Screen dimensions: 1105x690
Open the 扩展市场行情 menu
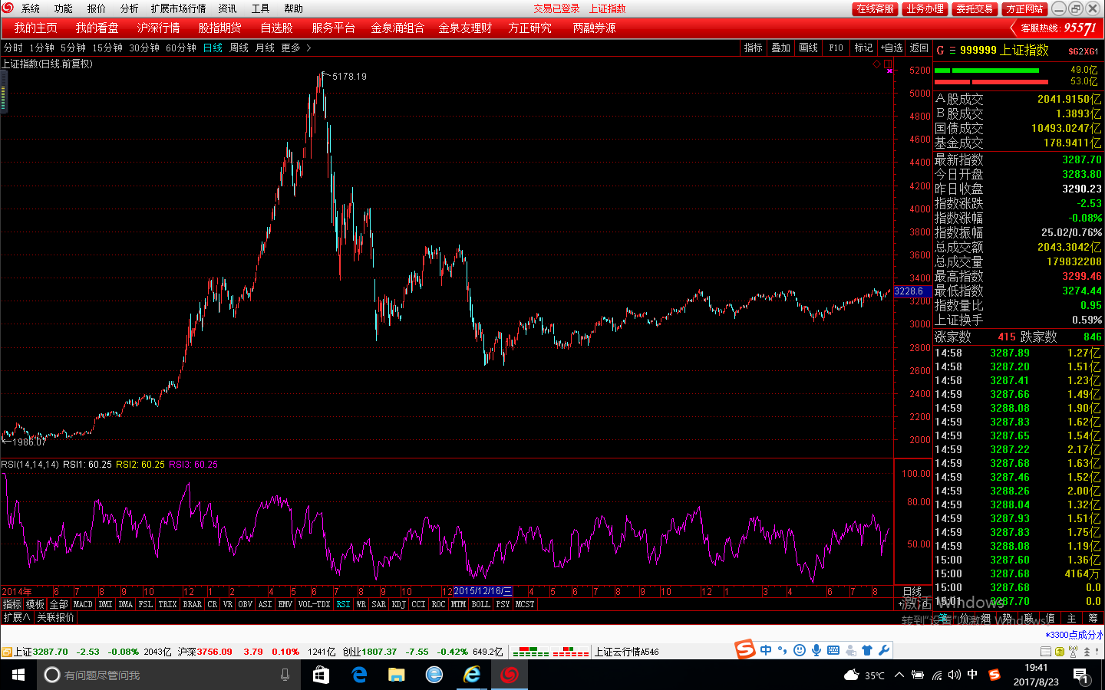179,8
